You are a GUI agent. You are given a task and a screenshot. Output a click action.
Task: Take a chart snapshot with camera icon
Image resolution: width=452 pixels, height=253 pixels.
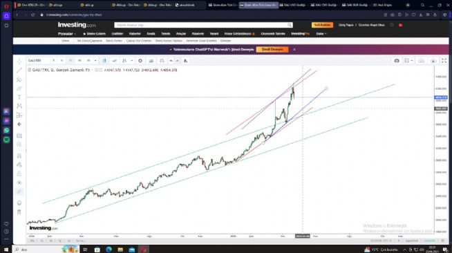click(397, 61)
